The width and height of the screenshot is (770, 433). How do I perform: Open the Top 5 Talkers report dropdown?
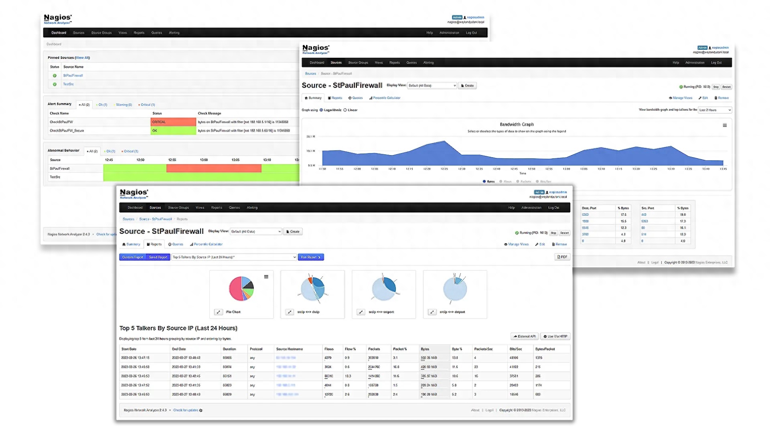click(234, 257)
